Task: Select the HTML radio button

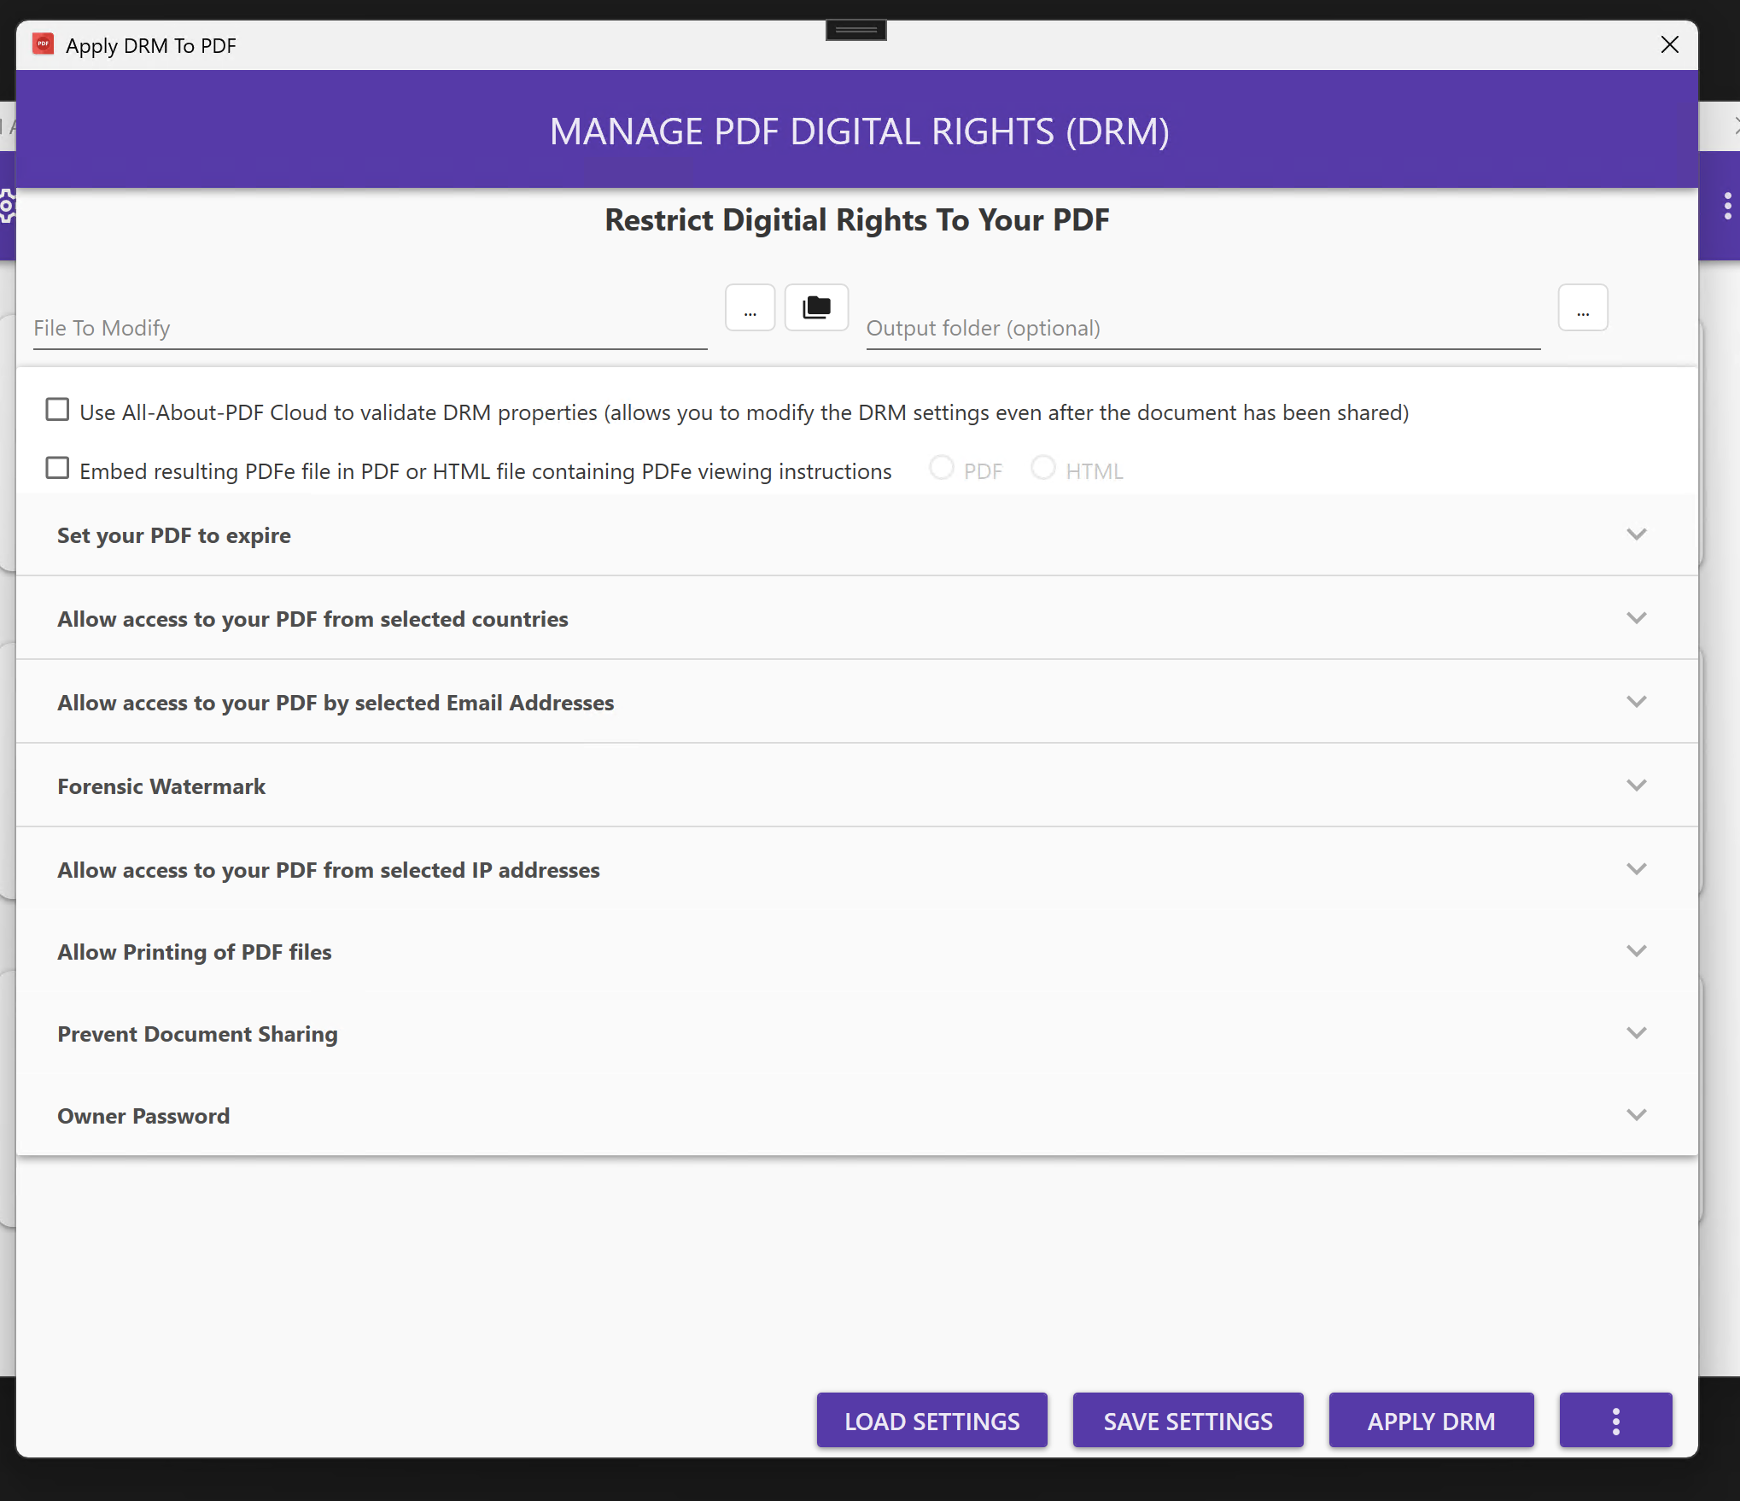Action: (1042, 469)
